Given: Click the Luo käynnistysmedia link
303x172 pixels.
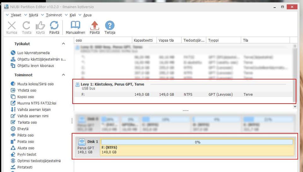Looking at the screenshot, I should pyautogui.click(x=33, y=53).
